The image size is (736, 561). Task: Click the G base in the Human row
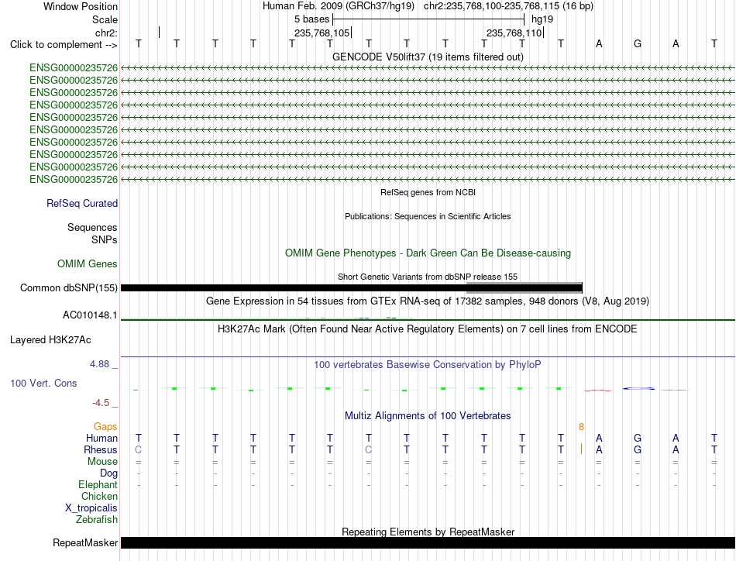(x=638, y=438)
